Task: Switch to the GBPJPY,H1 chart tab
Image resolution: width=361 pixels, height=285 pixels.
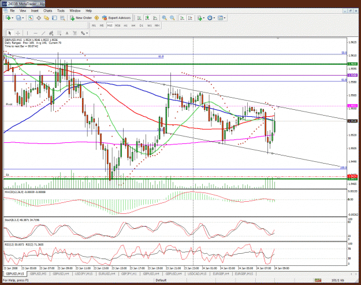Action: [x=129, y=273]
